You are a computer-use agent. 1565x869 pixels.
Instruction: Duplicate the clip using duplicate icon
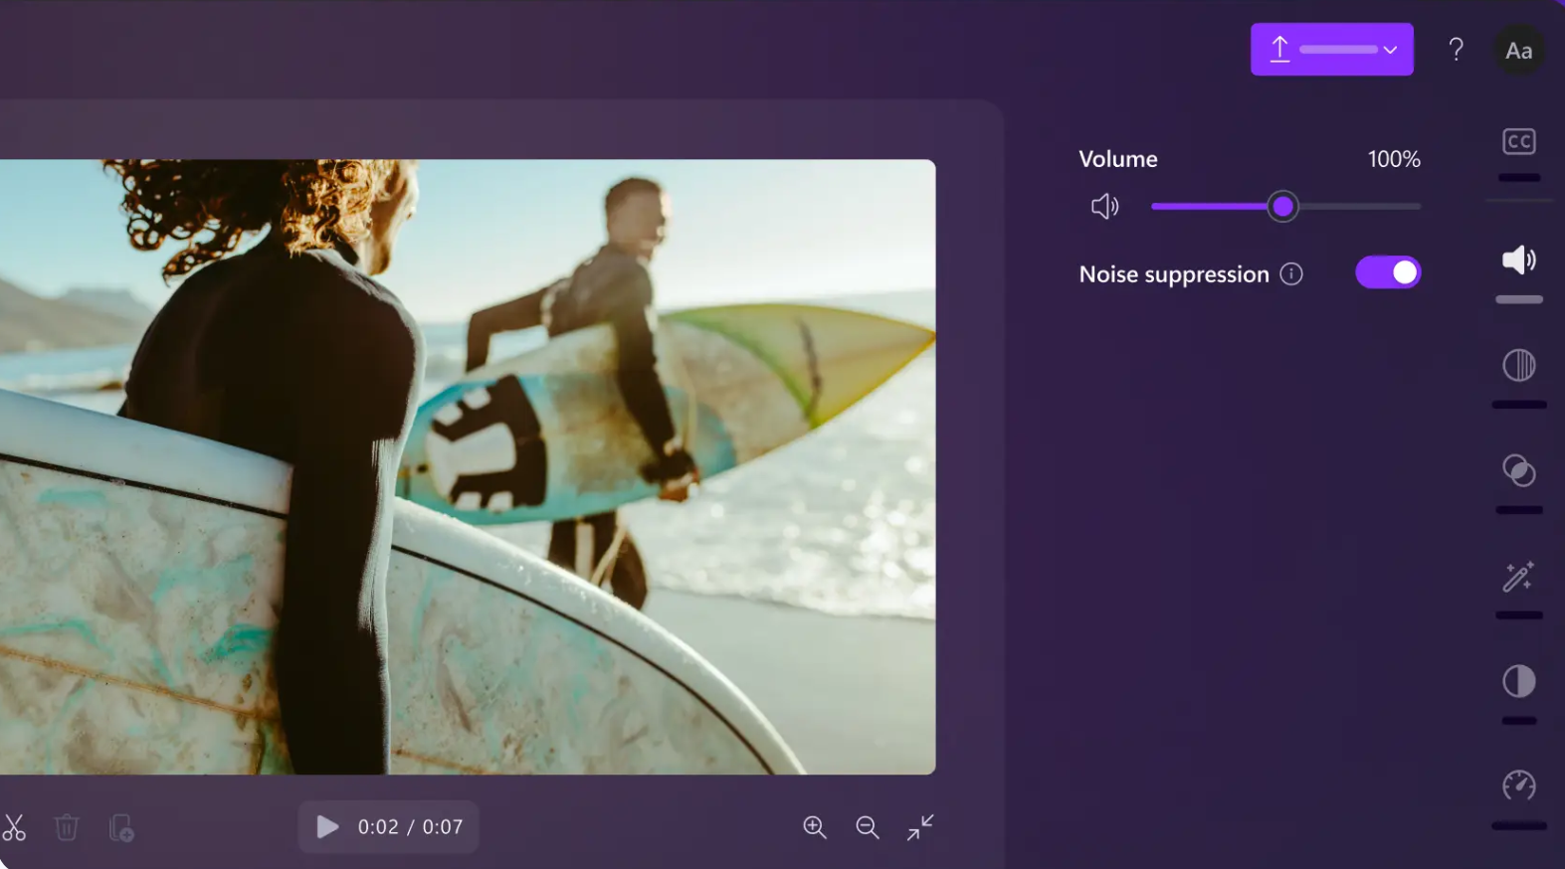pos(121,827)
